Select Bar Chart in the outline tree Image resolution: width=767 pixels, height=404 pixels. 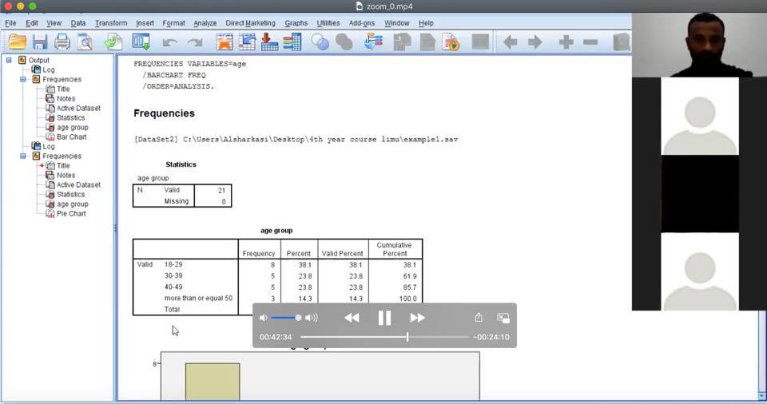[71, 137]
